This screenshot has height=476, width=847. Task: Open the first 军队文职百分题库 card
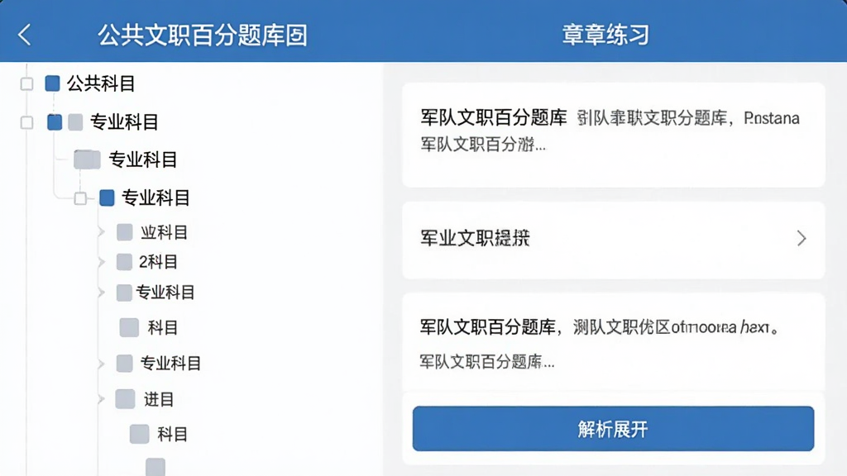pyautogui.click(x=613, y=135)
